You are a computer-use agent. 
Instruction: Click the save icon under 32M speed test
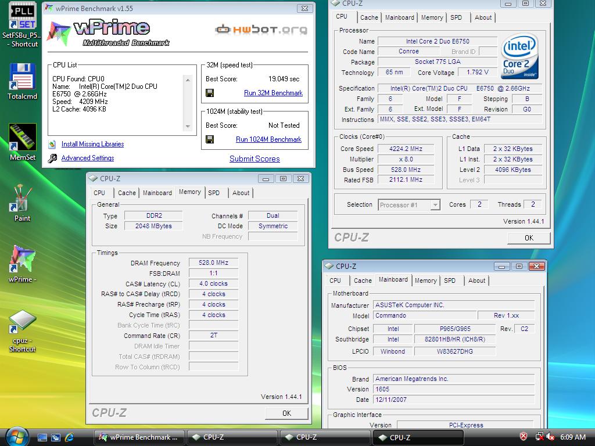(209, 93)
